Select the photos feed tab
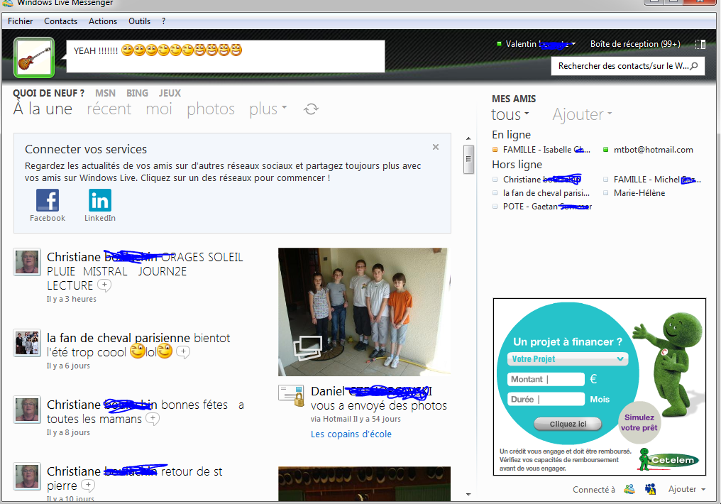Image resolution: width=721 pixels, height=504 pixels. tap(211, 109)
